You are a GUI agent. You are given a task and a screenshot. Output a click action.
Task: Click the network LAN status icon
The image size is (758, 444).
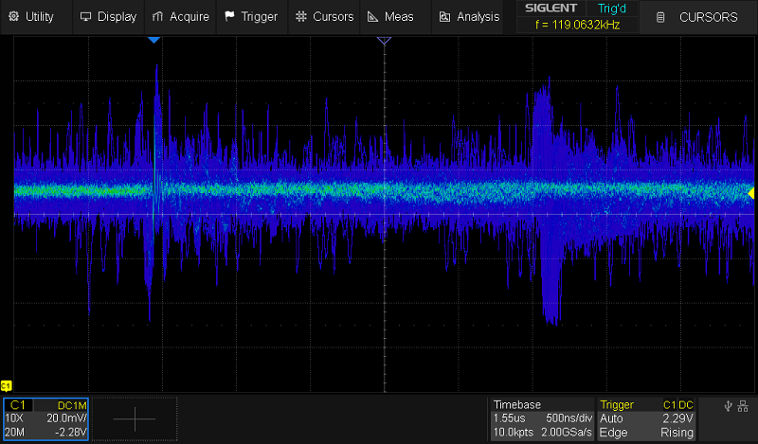744,405
